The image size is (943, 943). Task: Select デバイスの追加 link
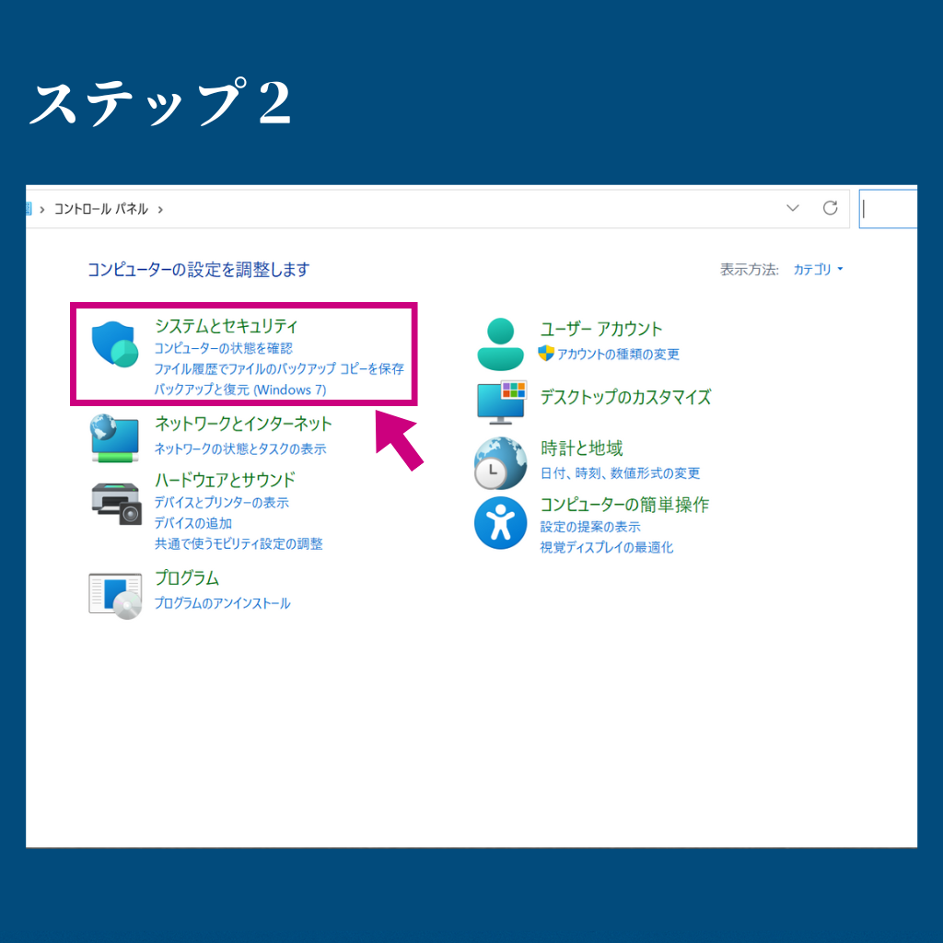[193, 523]
